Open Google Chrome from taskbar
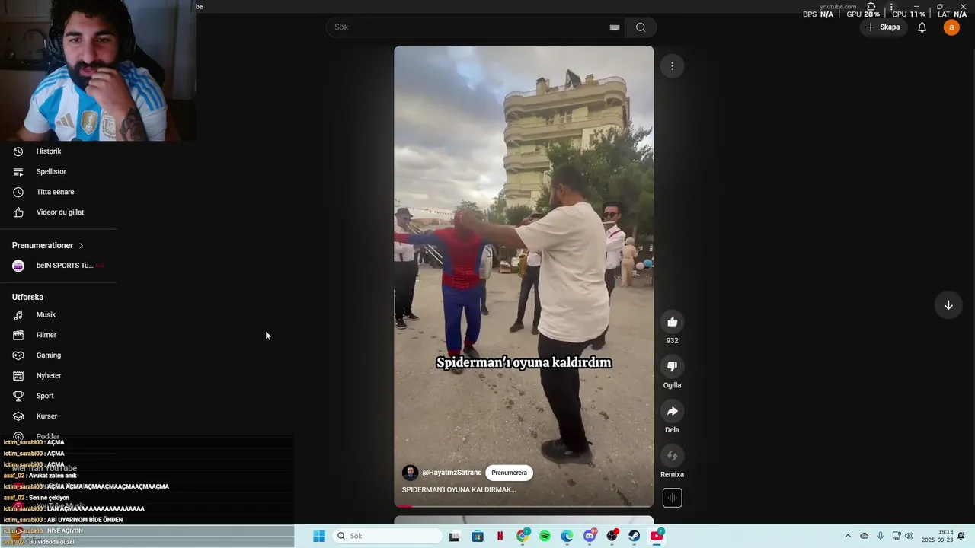Image resolution: width=975 pixels, height=548 pixels. point(523,536)
